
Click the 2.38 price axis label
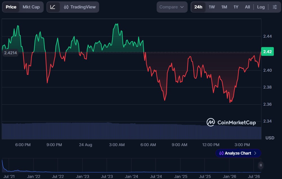[268, 87]
